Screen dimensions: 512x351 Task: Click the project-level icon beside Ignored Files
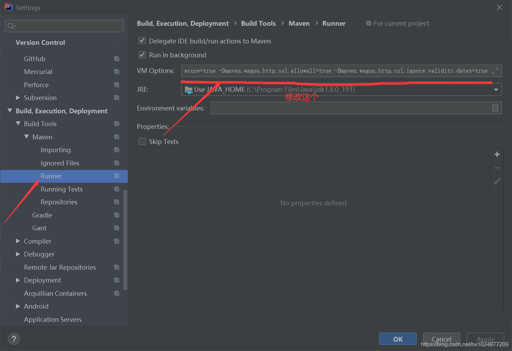click(117, 163)
